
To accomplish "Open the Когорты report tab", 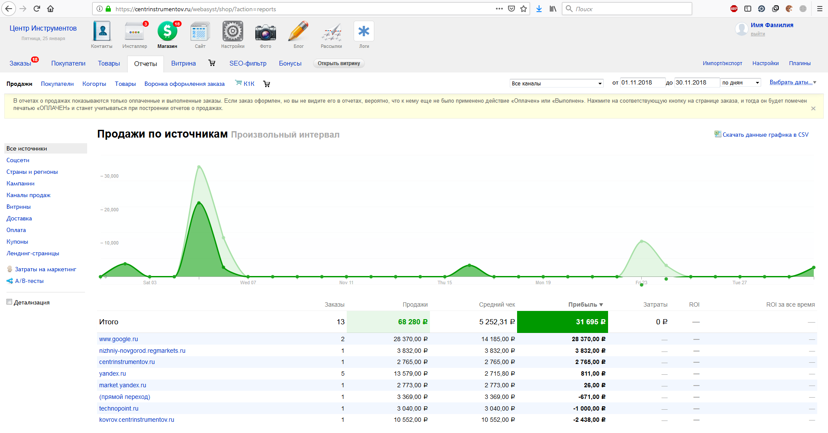I will tap(94, 84).
